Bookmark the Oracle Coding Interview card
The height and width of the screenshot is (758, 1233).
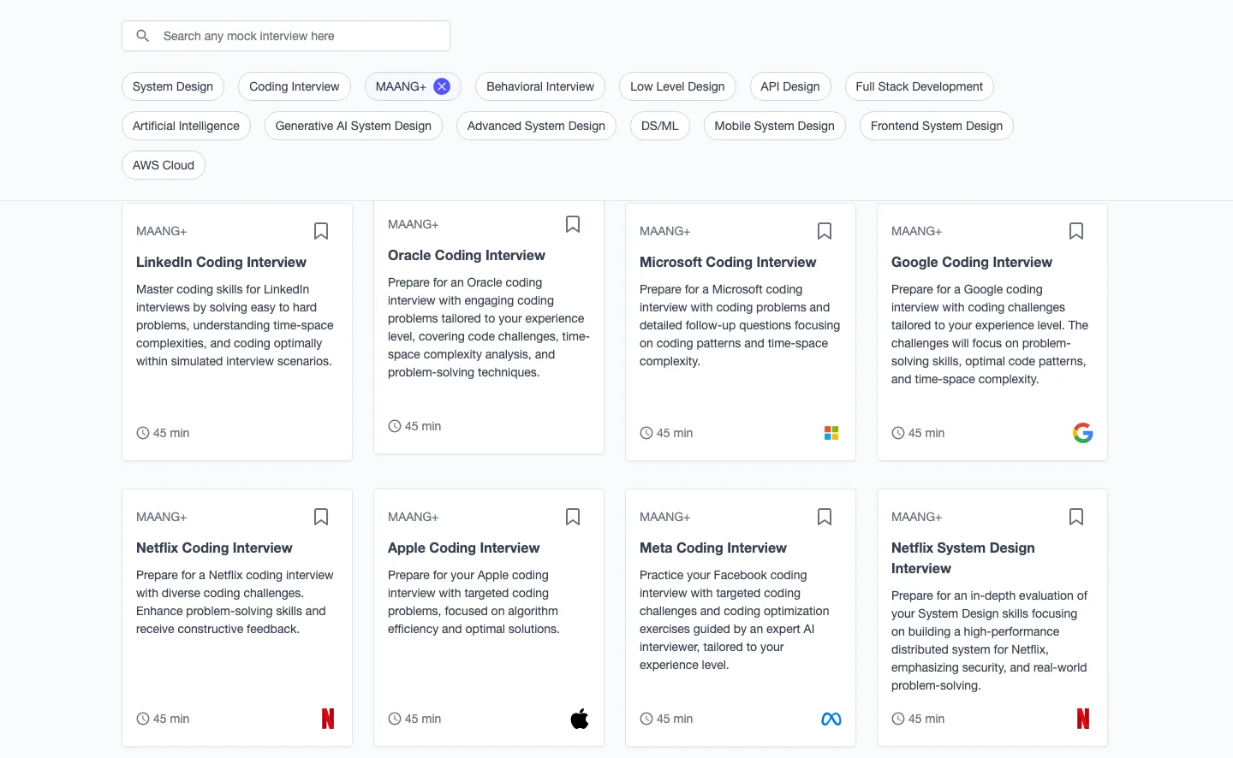pos(573,224)
